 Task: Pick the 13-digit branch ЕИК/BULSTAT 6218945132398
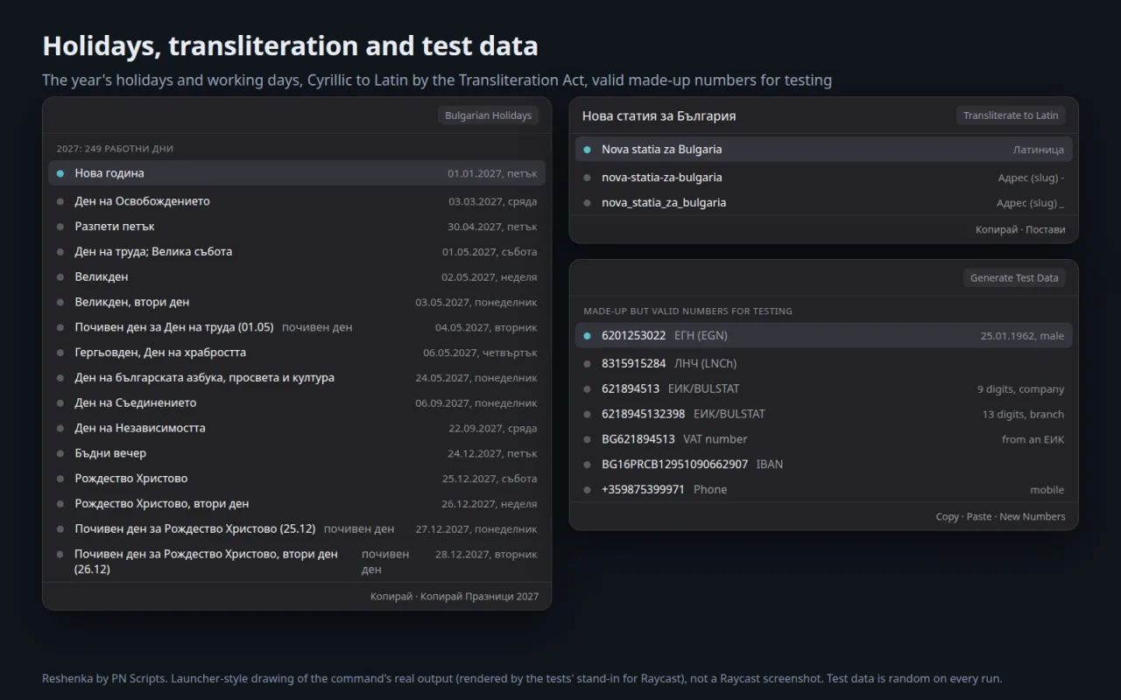[x=824, y=414]
